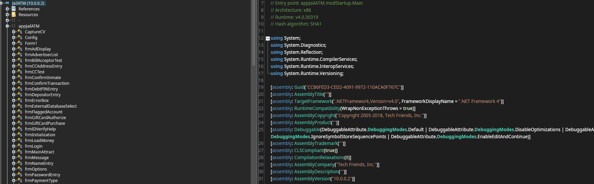Click the frmAdvertiserList class icon
Viewport: 594px width, 184px height.
point(20,54)
